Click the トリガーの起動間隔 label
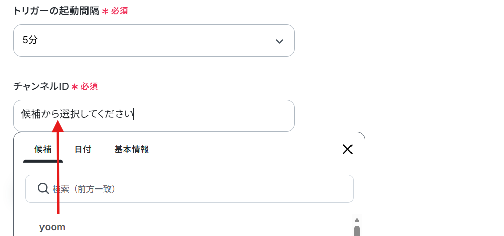 pyautogui.click(x=56, y=11)
